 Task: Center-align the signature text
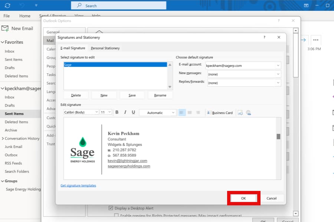(190, 112)
